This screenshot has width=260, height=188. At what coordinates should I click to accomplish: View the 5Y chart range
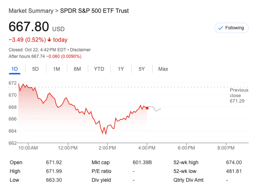[142, 69]
